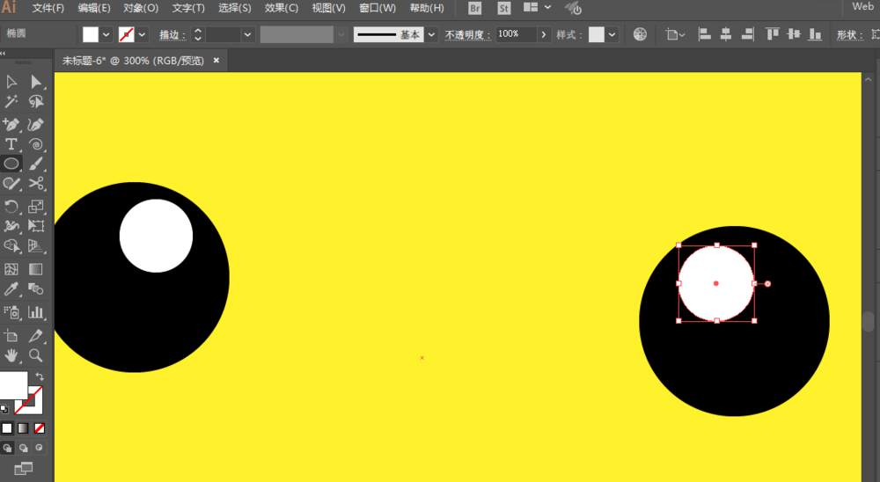
Task: Swap fill and stroke colors
Action: coord(40,376)
